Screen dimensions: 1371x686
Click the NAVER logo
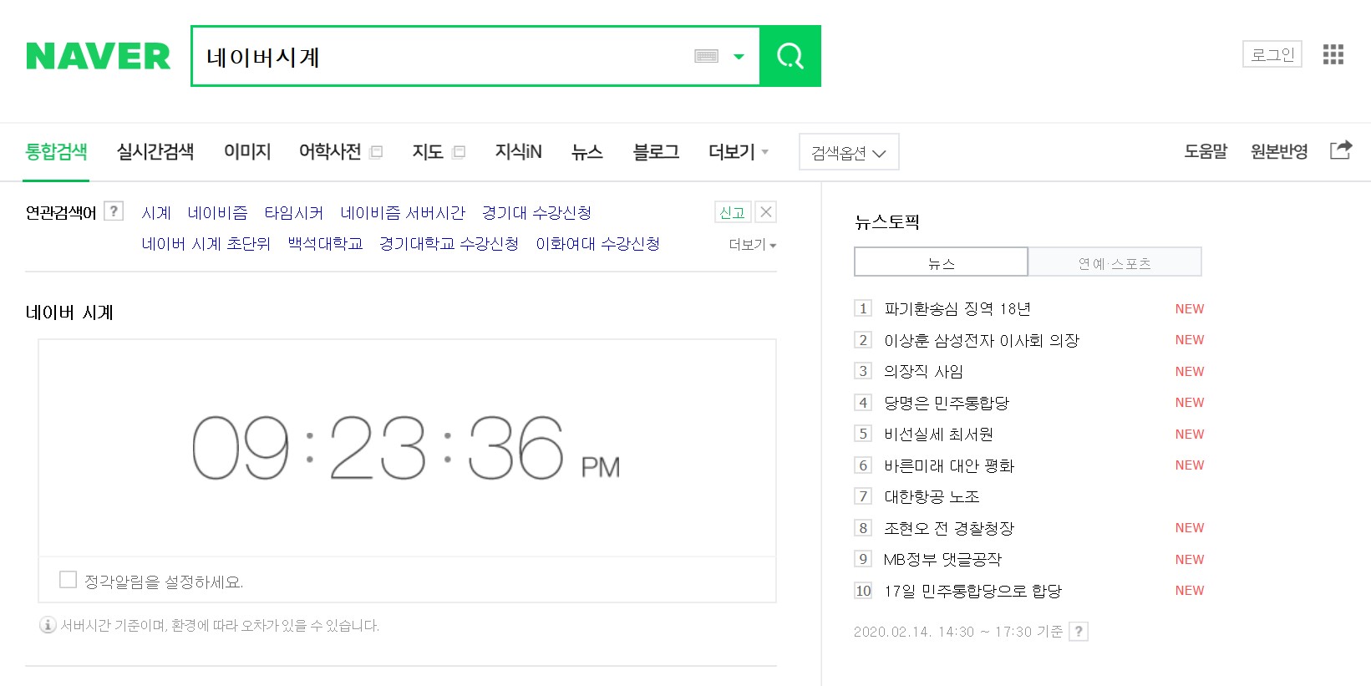coord(98,56)
